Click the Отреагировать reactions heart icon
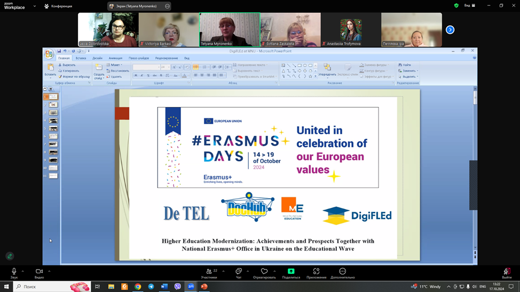Image resolution: width=520 pixels, height=292 pixels. pos(264,272)
